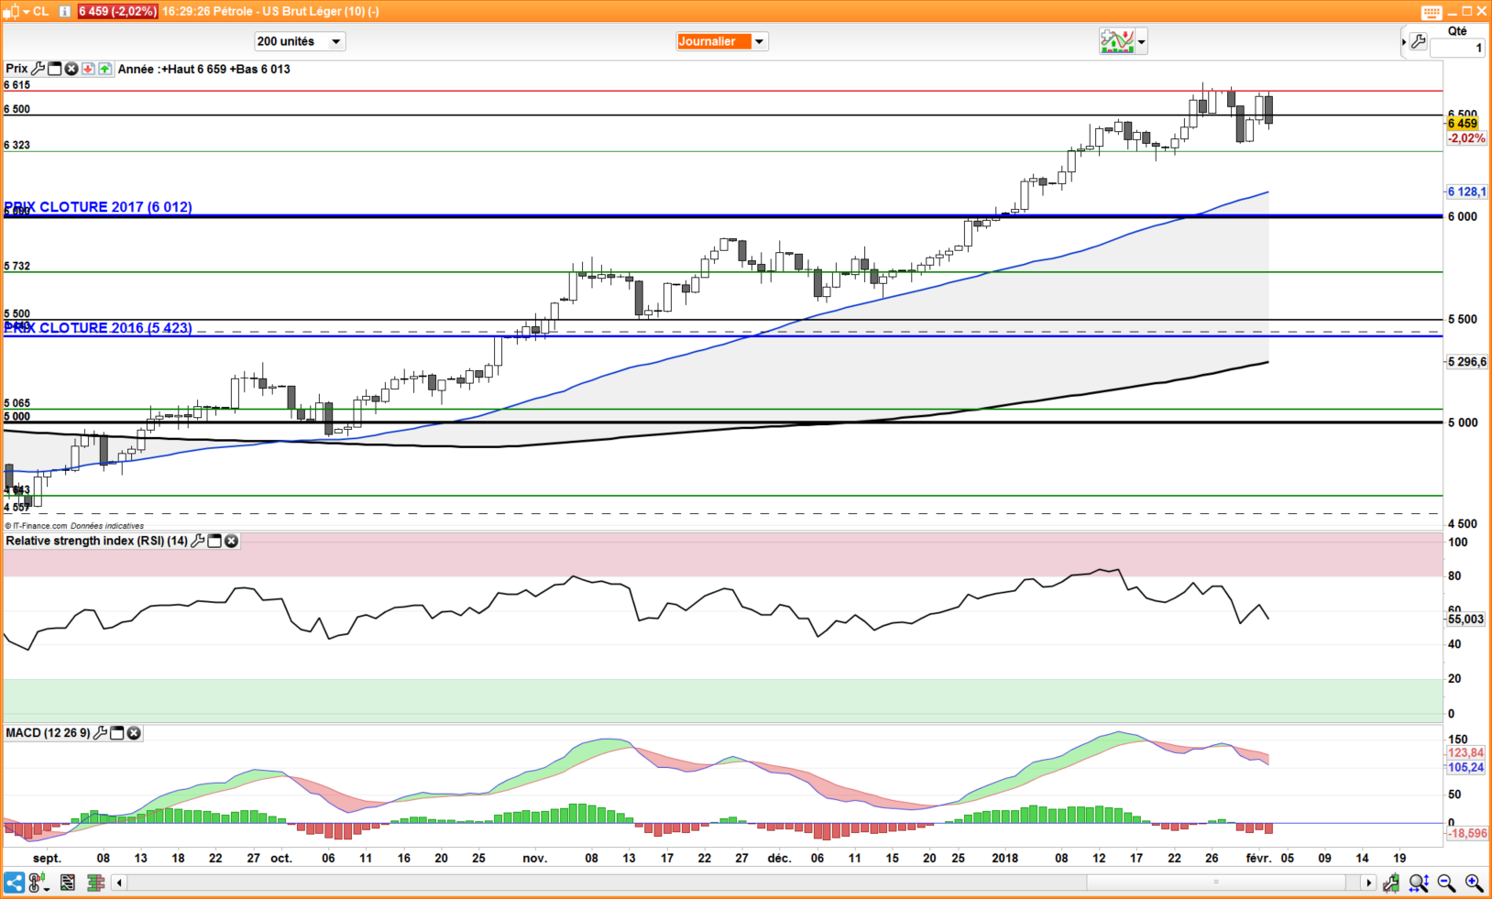Open the drawing objects menu icon
The height and width of the screenshot is (899, 1492).
click(38, 883)
